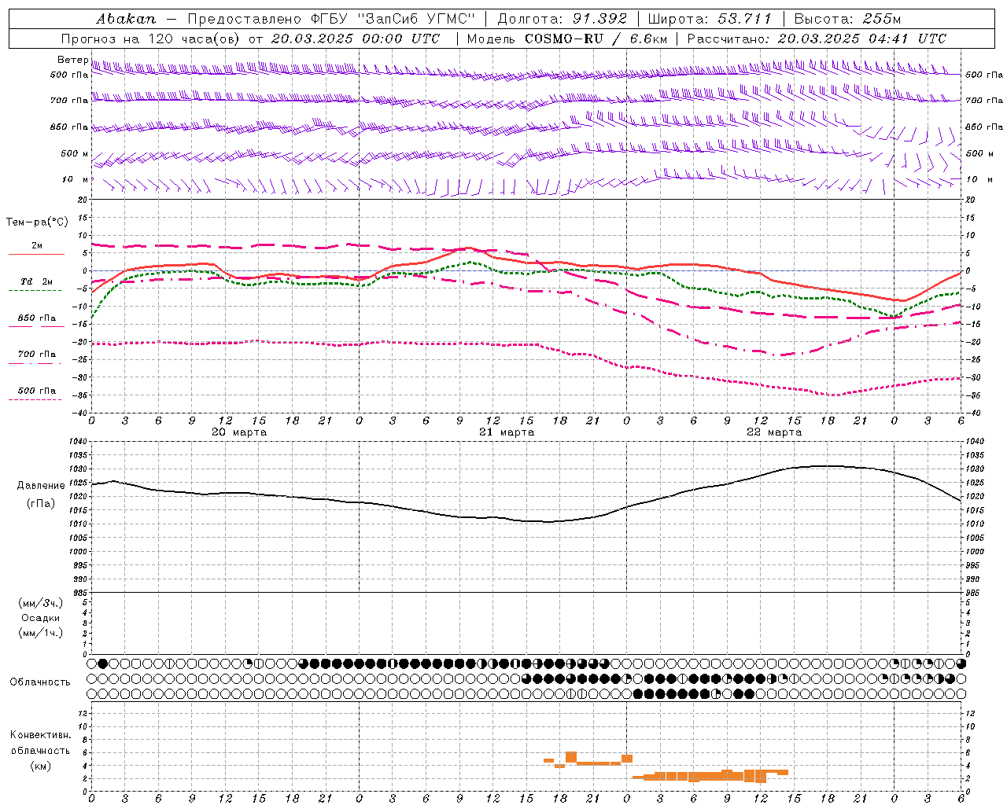Image resolution: width=1007 pixels, height=805 pixels.
Task: Click the right-side 500 гПа wind label
Action: pos(984,75)
